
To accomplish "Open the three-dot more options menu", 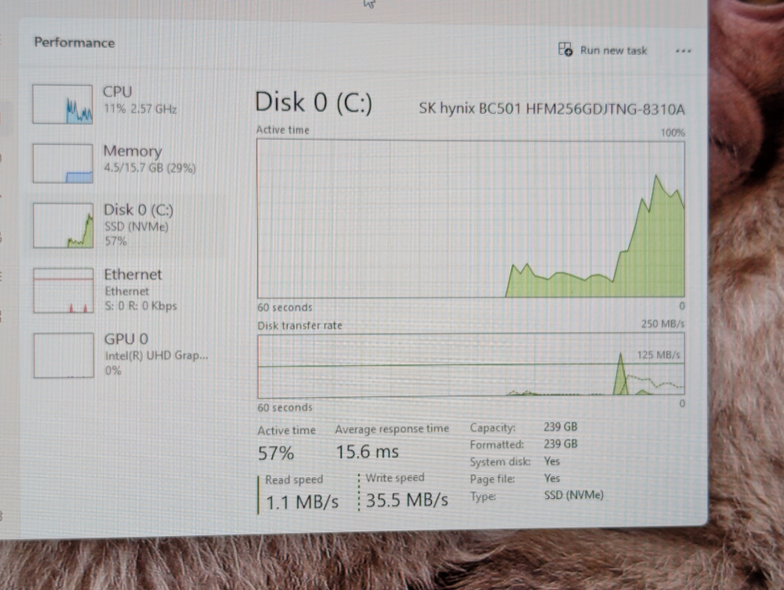I will point(683,51).
